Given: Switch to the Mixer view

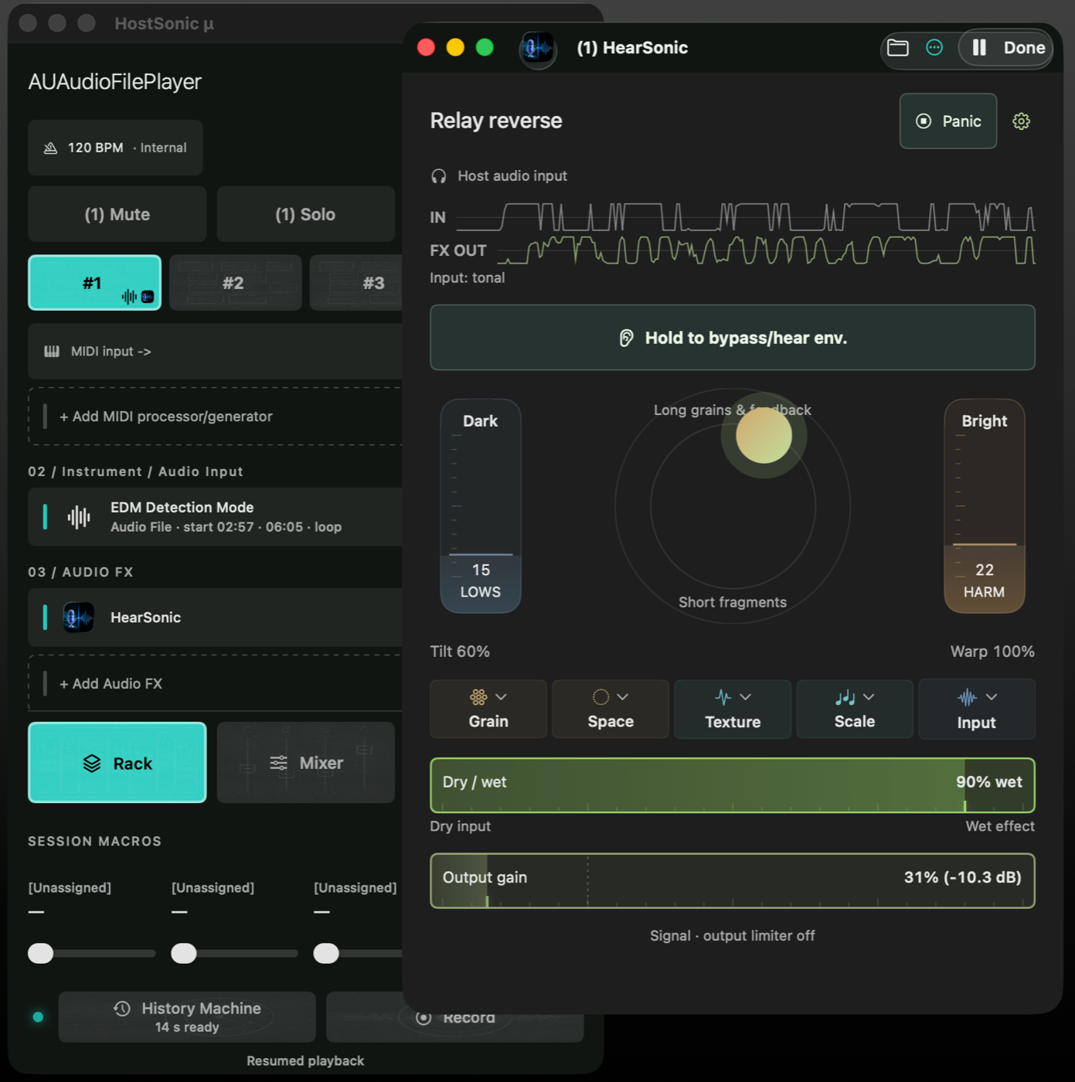Looking at the screenshot, I should tap(305, 763).
